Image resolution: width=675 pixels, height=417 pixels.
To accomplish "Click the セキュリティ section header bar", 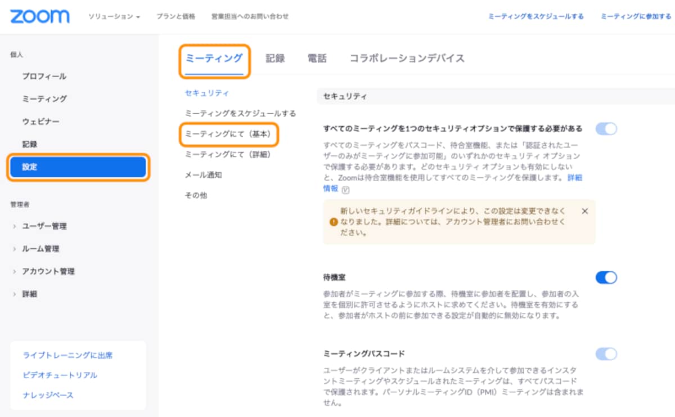I will point(496,96).
